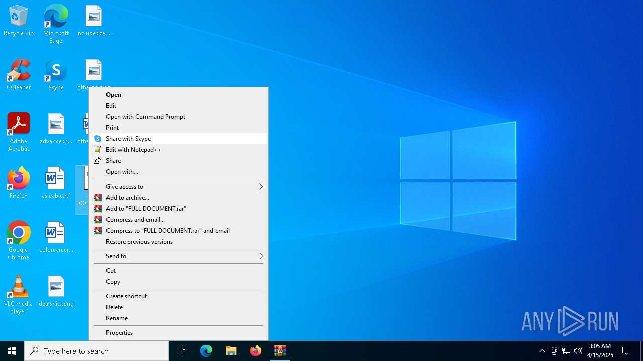The height and width of the screenshot is (361, 643).
Task: Select the advancesp image file icon
Action: 56,129
